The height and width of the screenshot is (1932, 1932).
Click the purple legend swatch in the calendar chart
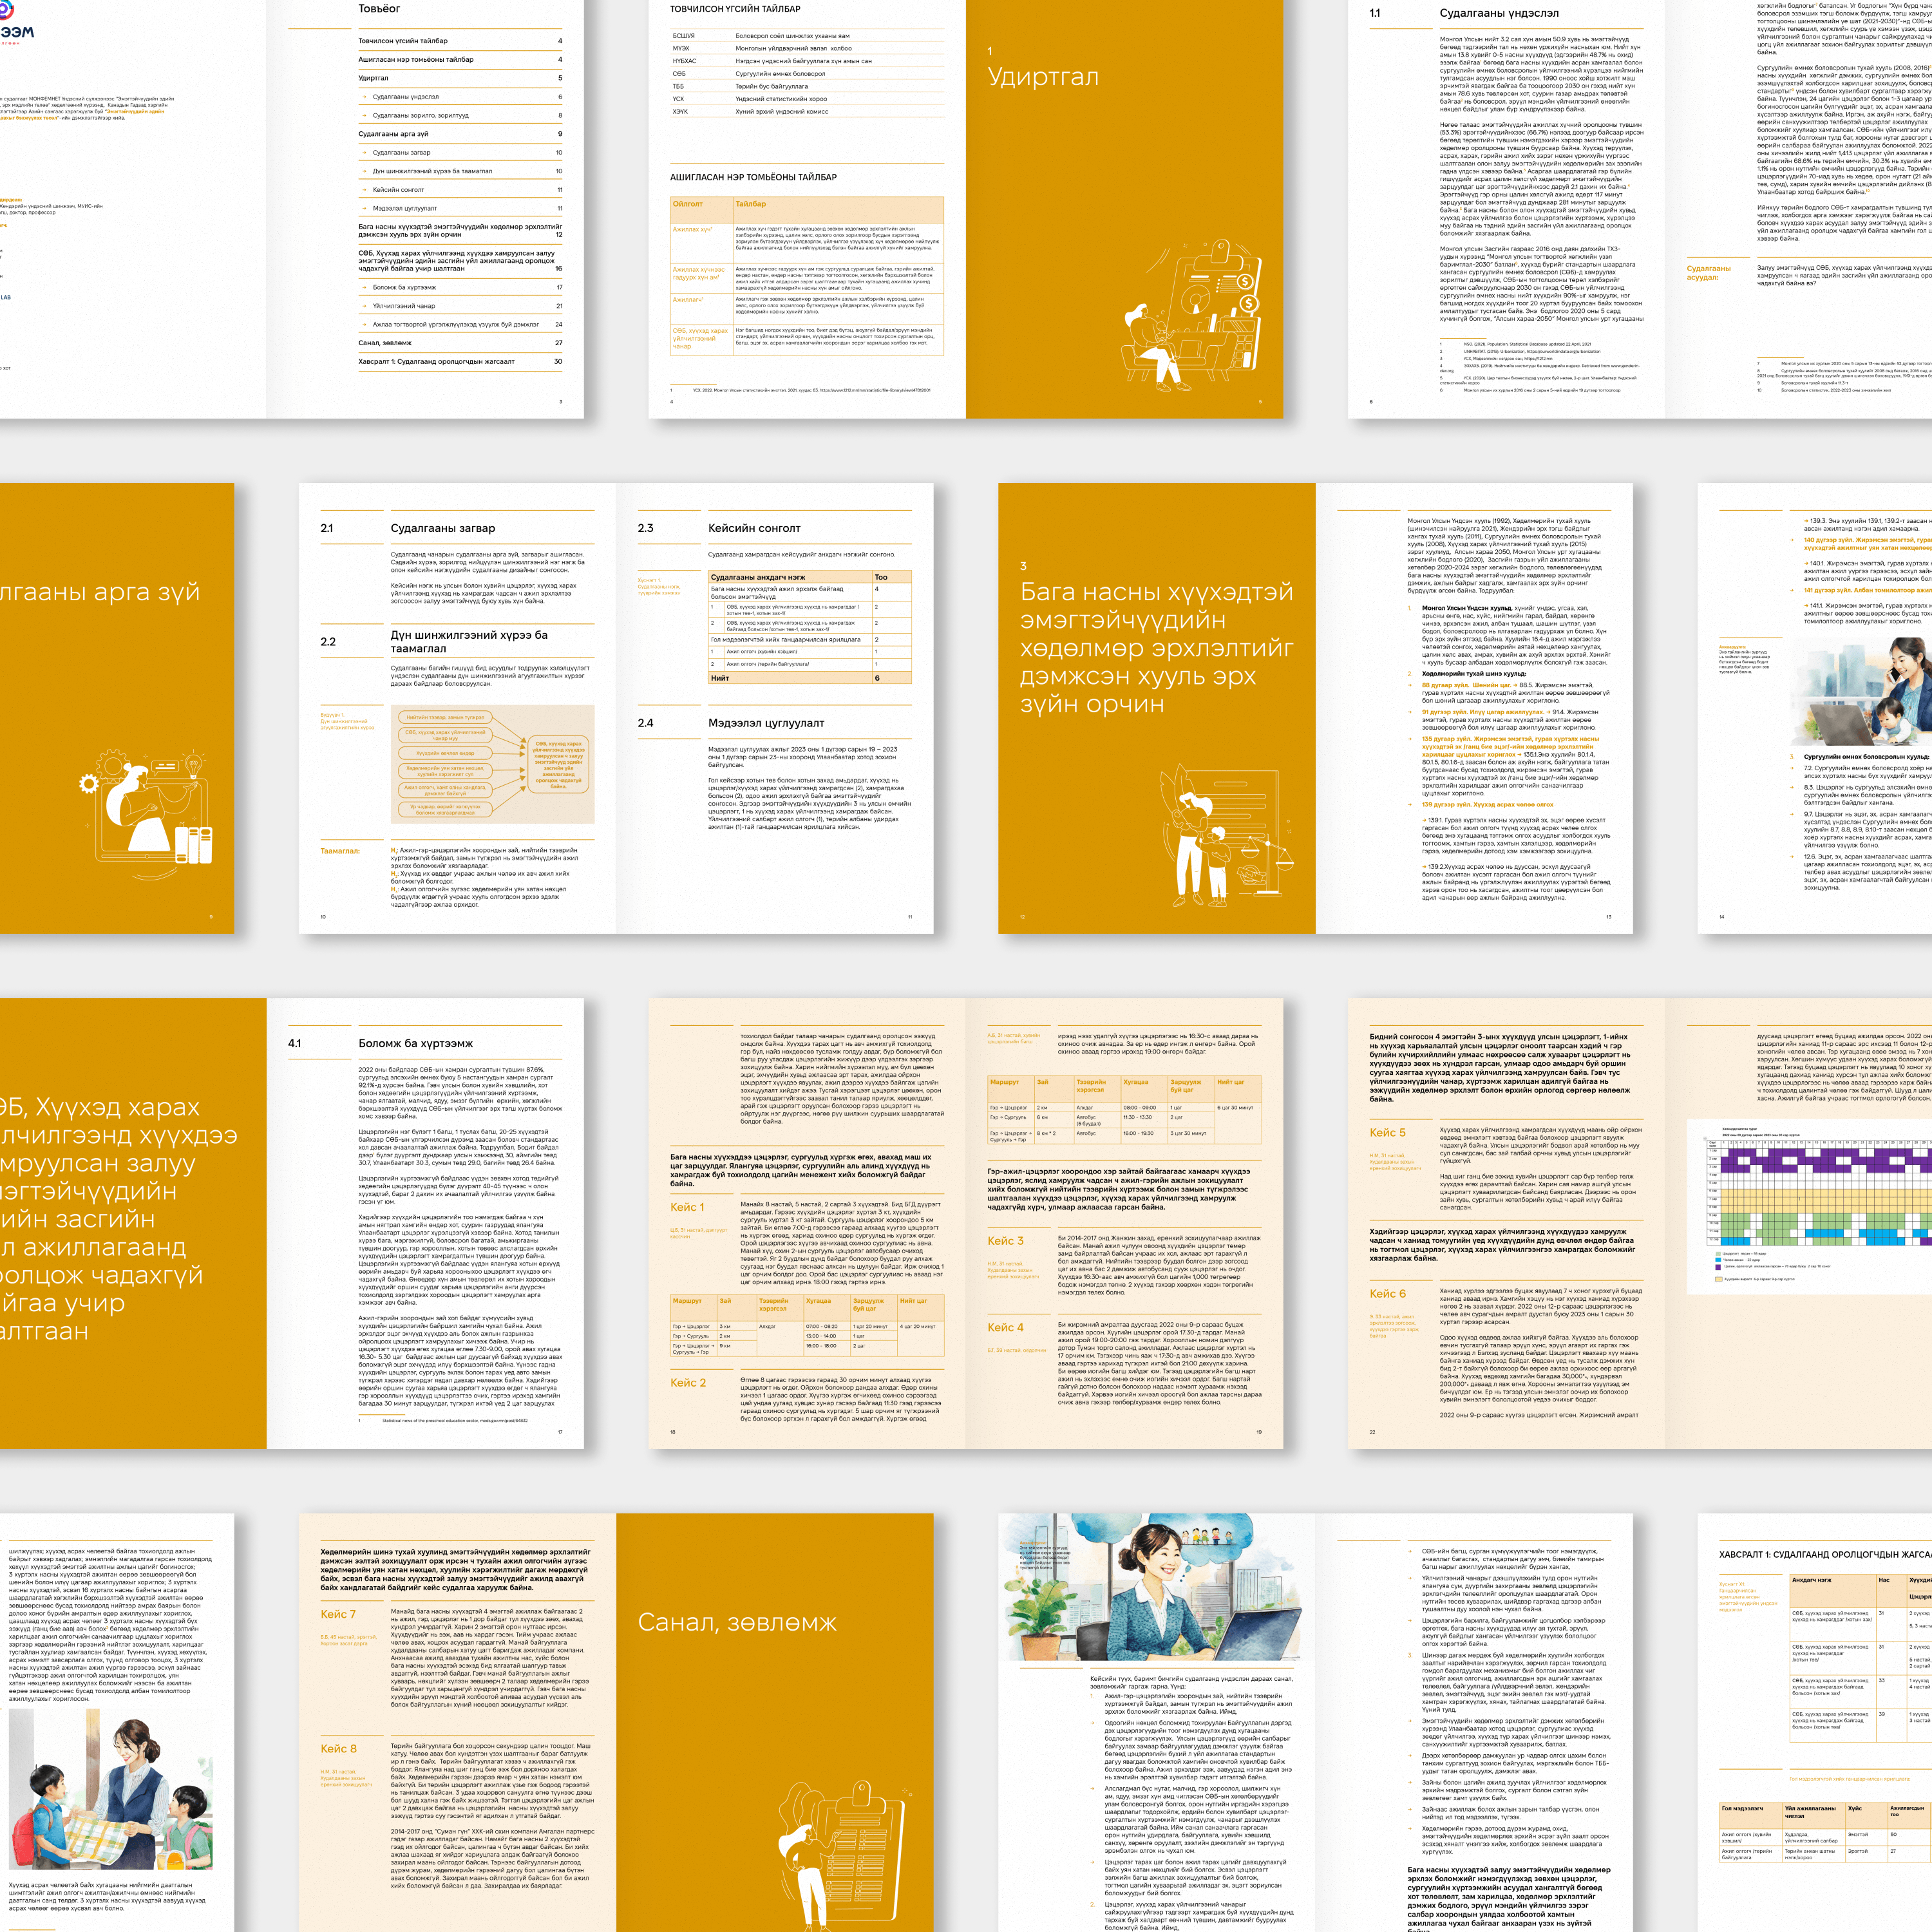1718,1269
